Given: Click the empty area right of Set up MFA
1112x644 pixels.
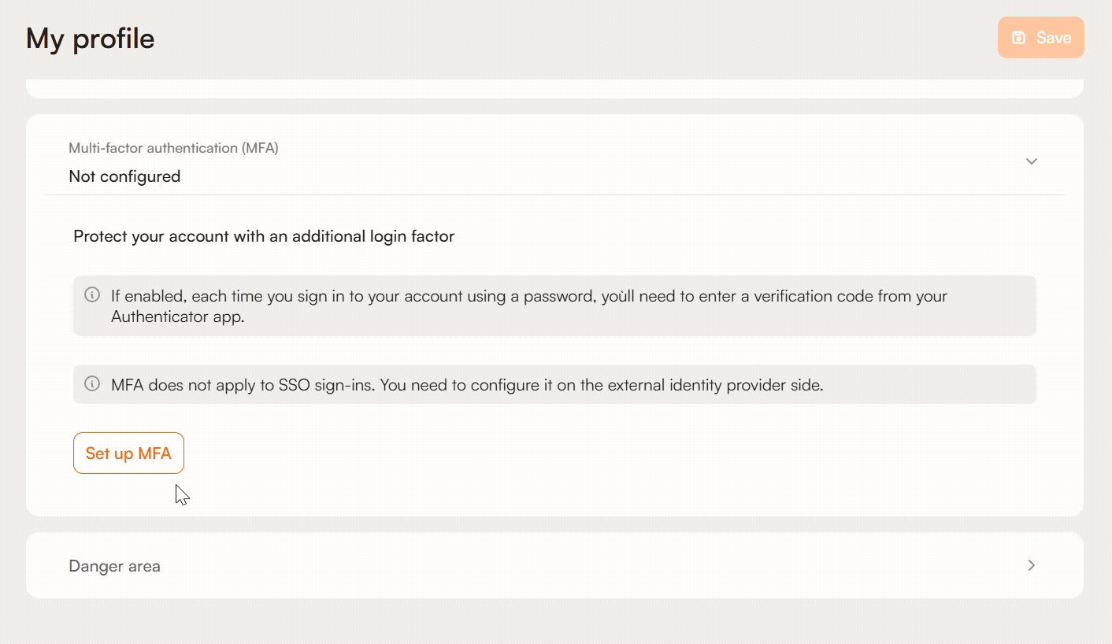Looking at the screenshot, I should 551,453.
